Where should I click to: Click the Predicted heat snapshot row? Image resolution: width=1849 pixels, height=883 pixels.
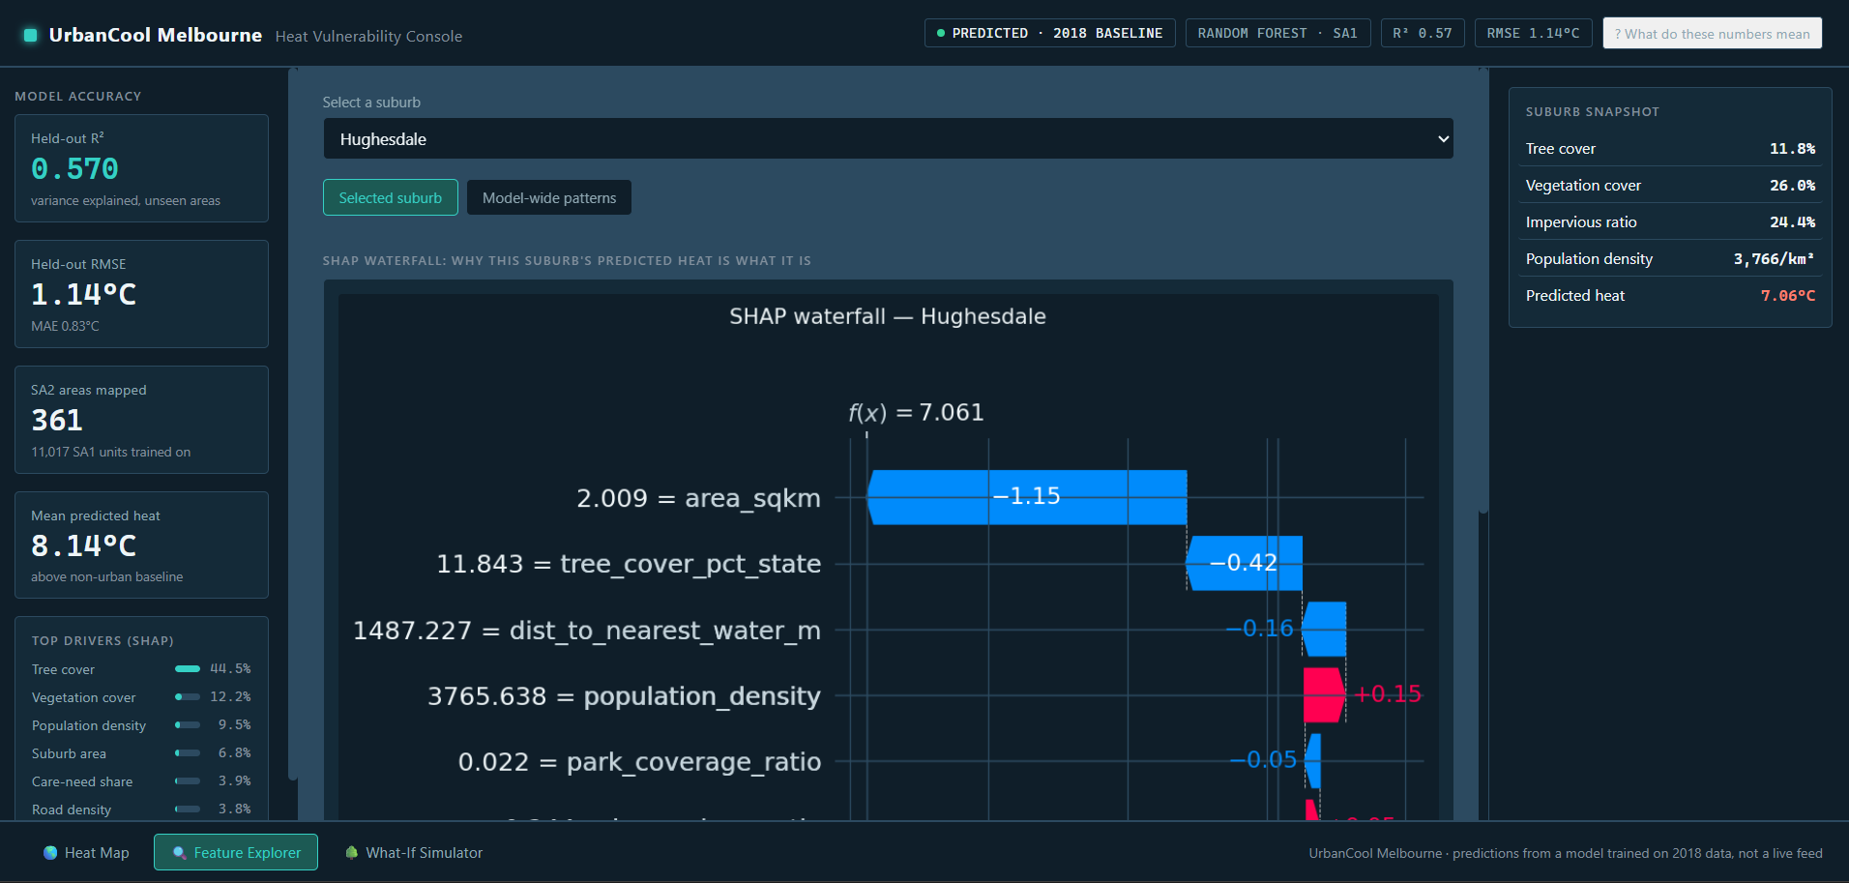(1670, 296)
